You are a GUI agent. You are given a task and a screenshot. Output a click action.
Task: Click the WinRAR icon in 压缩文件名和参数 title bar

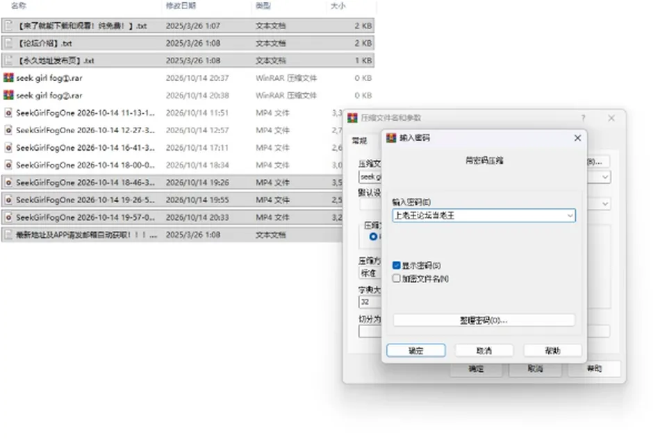click(353, 118)
